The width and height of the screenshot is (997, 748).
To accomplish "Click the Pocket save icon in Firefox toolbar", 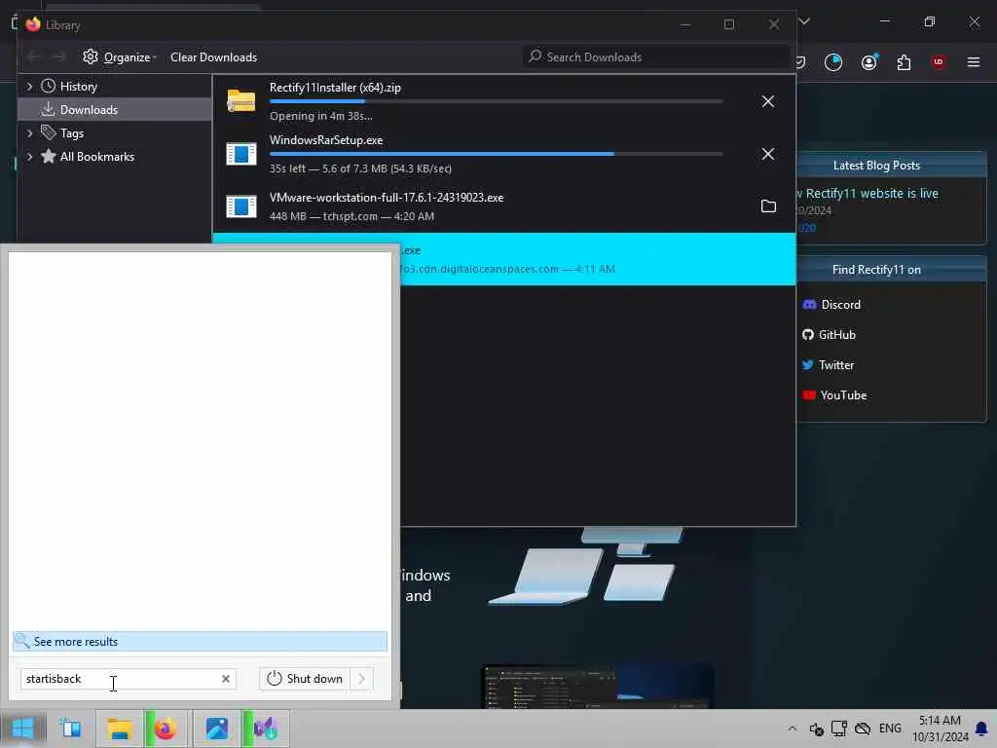I will point(801,62).
